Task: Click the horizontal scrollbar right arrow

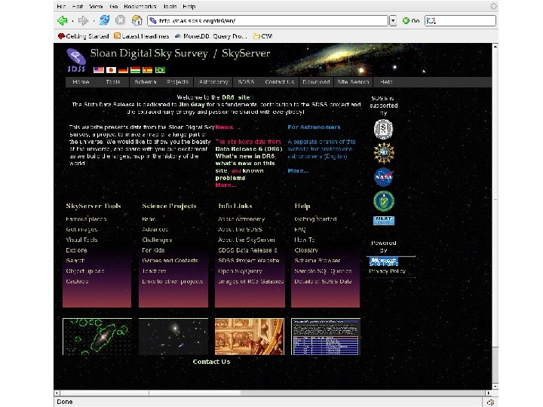Action: [x=488, y=393]
